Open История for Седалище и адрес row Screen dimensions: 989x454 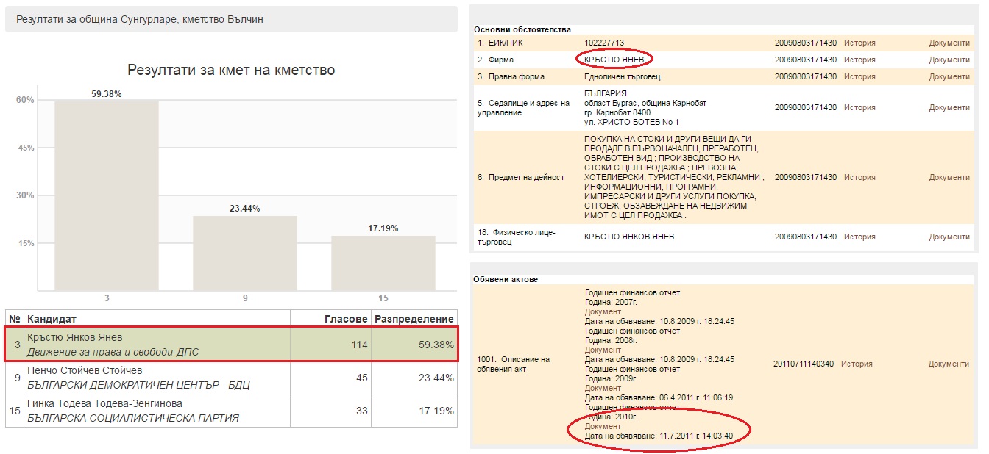coord(859,108)
